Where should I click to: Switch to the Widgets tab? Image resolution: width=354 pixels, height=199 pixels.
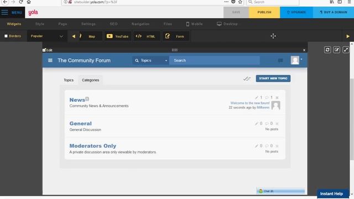click(x=14, y=24)
